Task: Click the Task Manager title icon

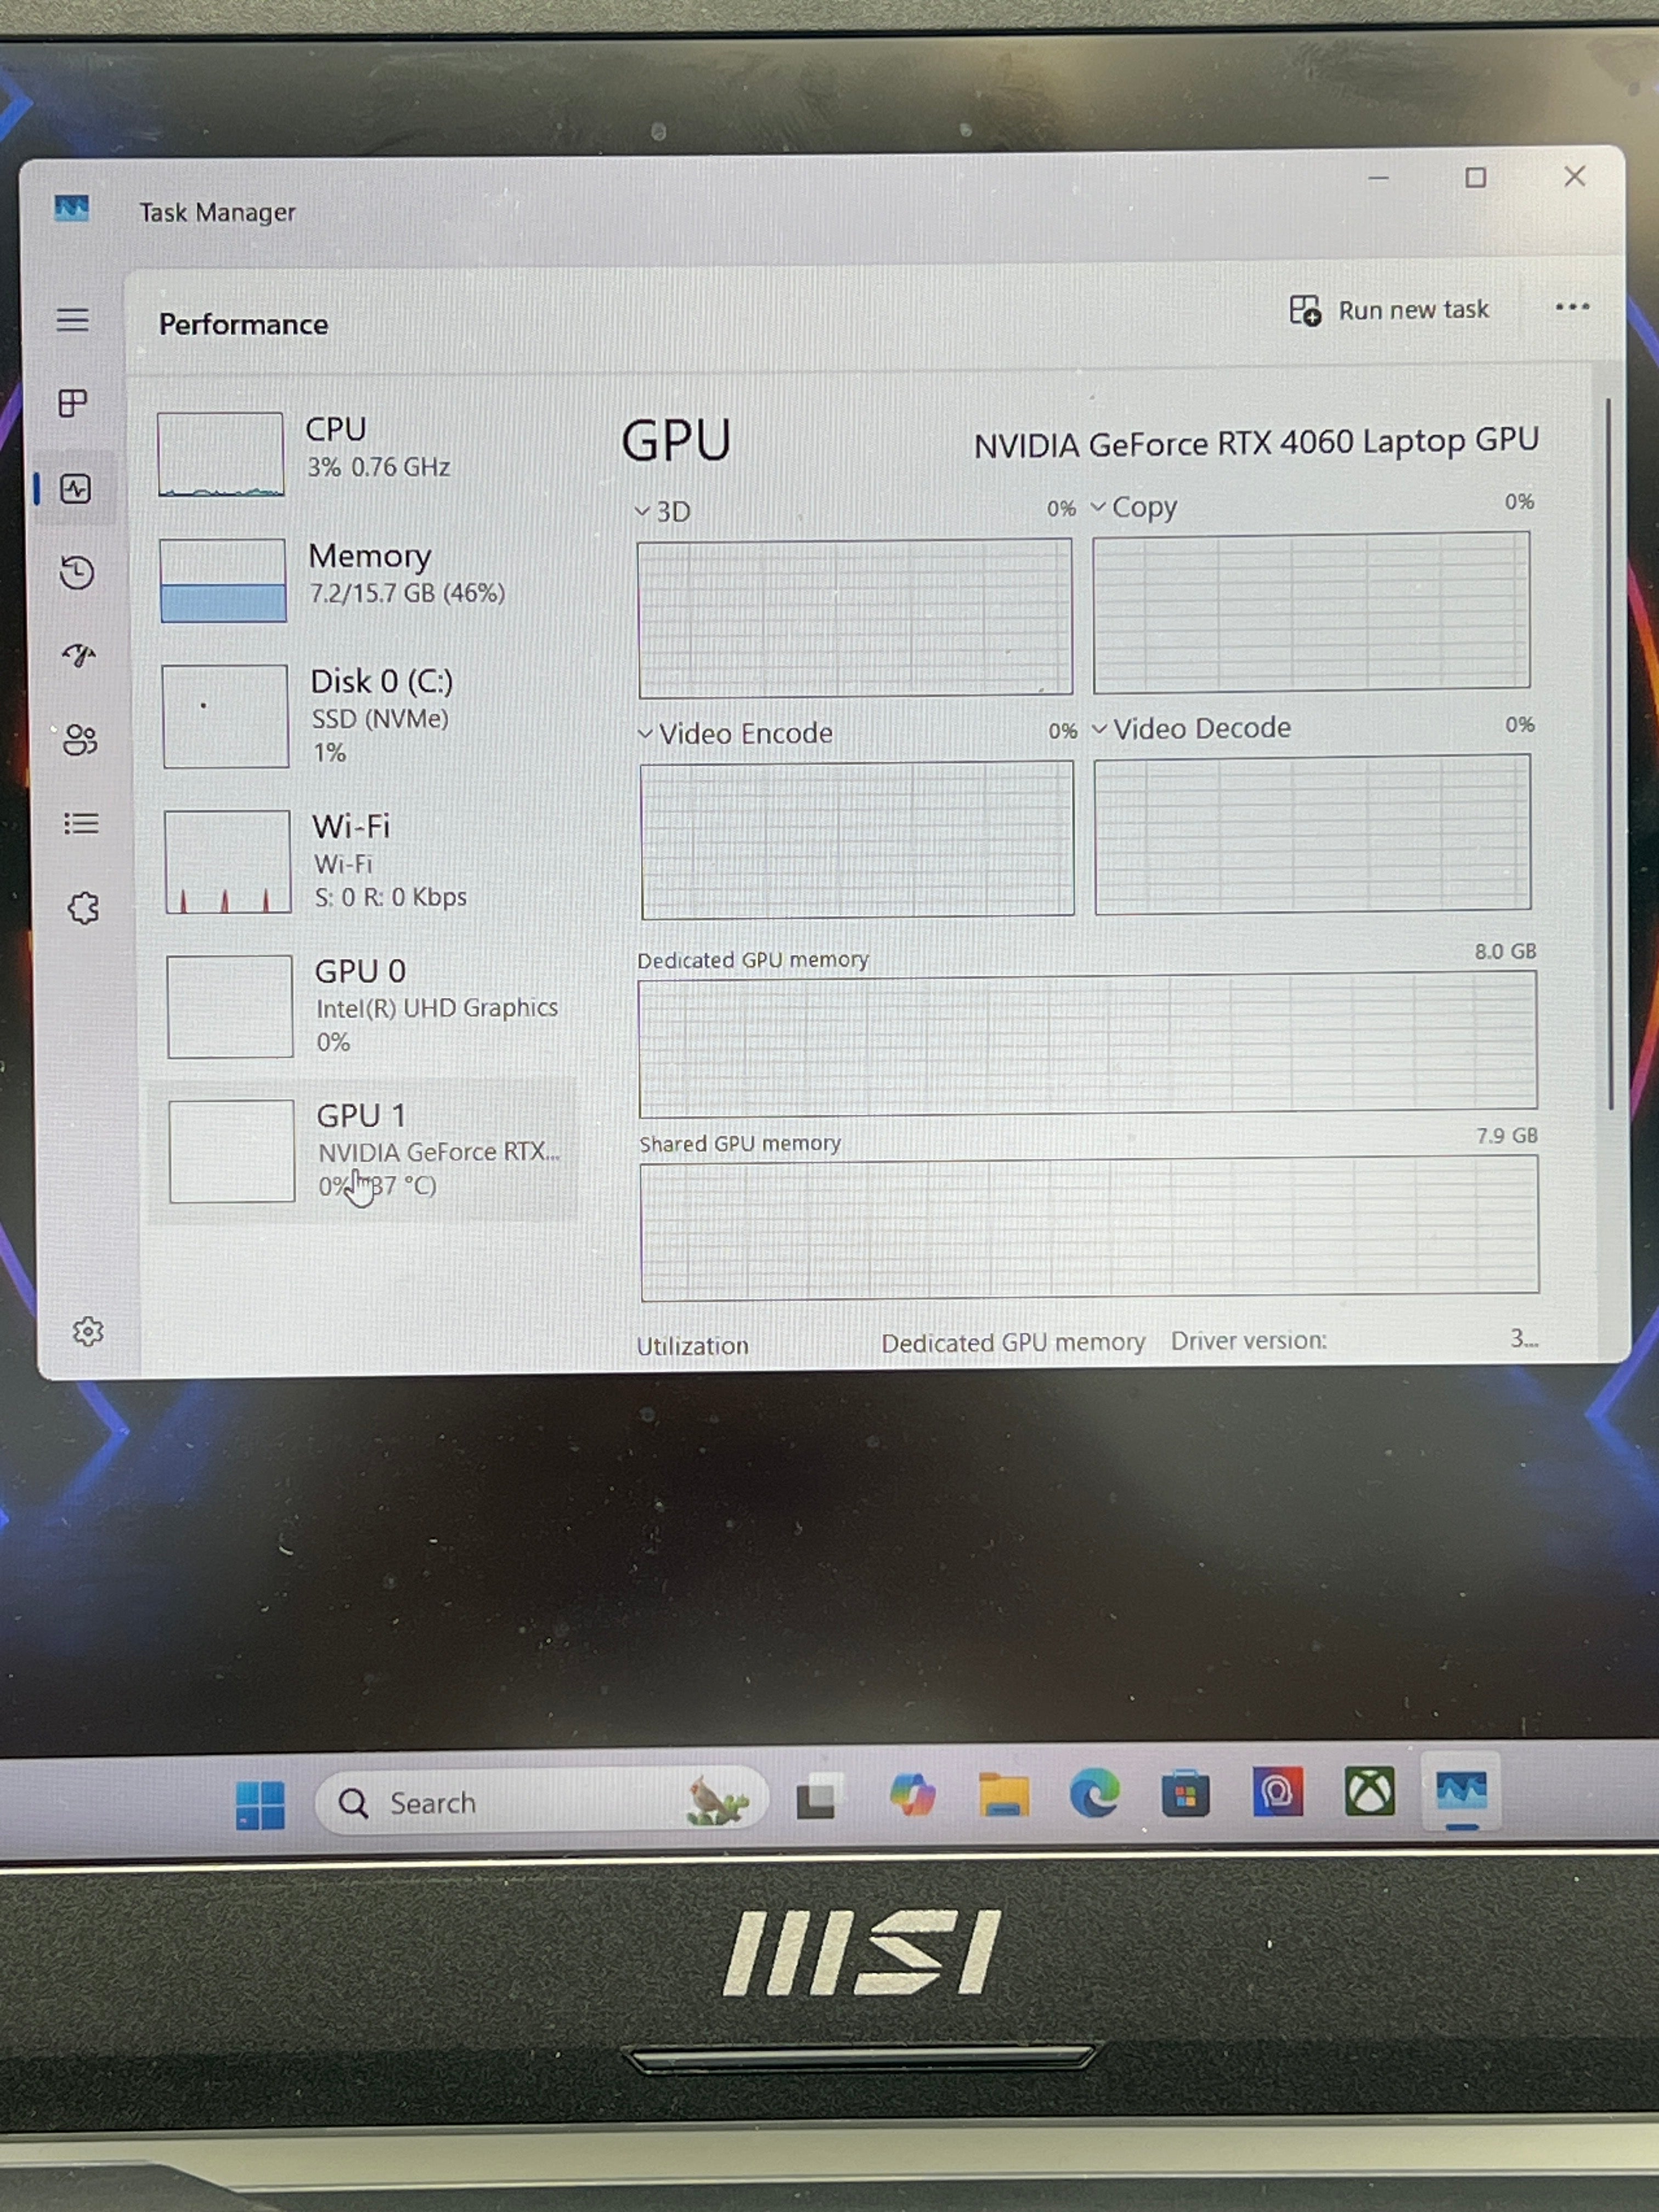Action: (72, 208)
